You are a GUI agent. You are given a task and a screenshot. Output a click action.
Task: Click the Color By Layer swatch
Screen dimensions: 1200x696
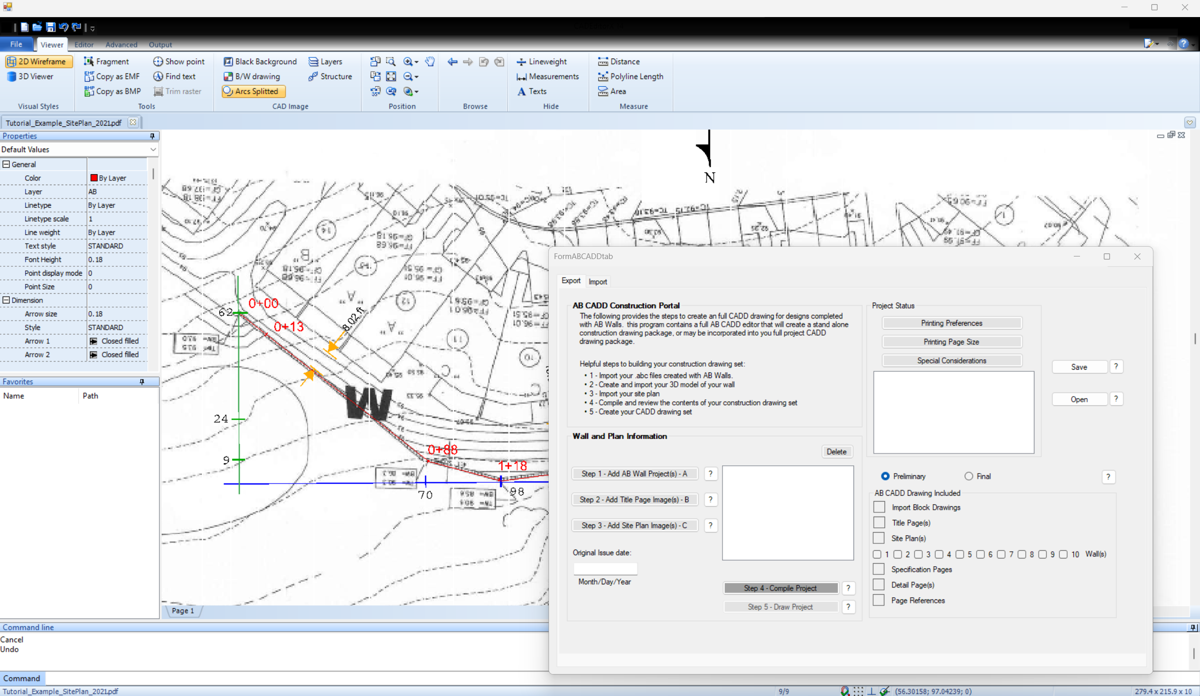click(x=95, y=177)
